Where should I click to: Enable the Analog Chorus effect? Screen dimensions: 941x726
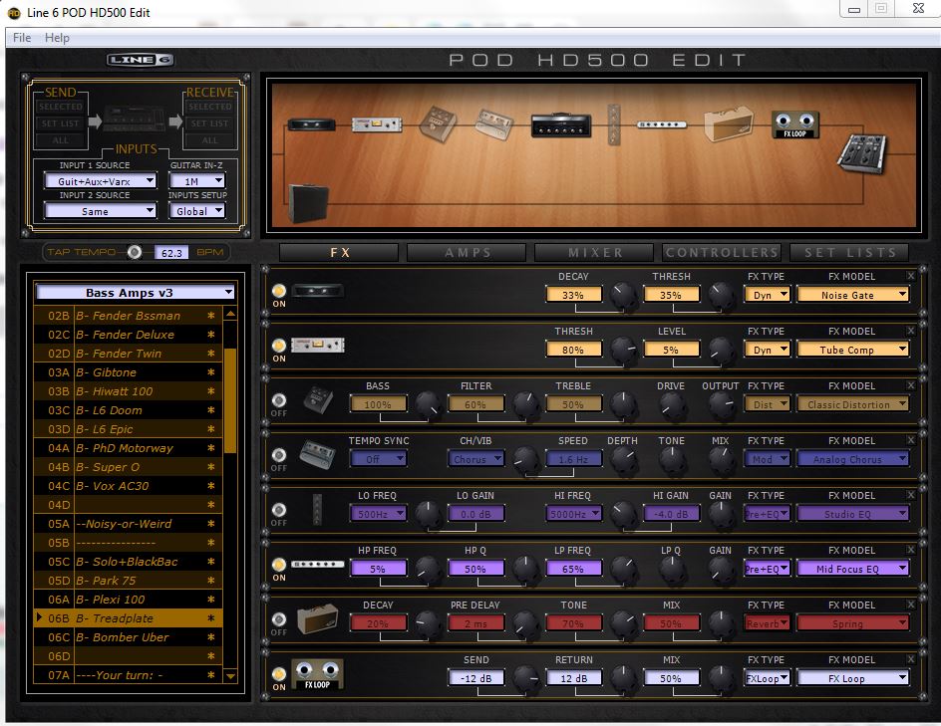(x=279, y=454)
